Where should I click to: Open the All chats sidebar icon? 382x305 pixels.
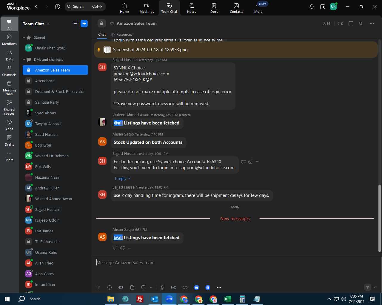coord(9,24)
